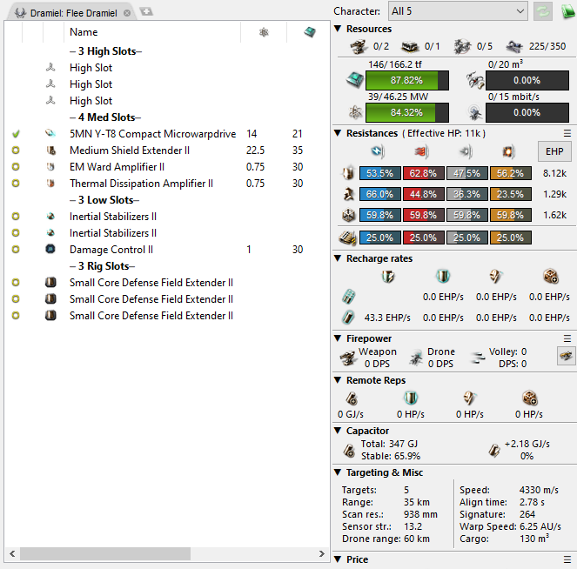Click the green book icon near Character selector
Screen dimensions: 577x569
click(x=568, y=11)
